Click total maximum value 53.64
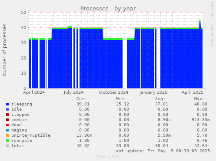This screenshot has height=161, width=216. pos(201,146)
